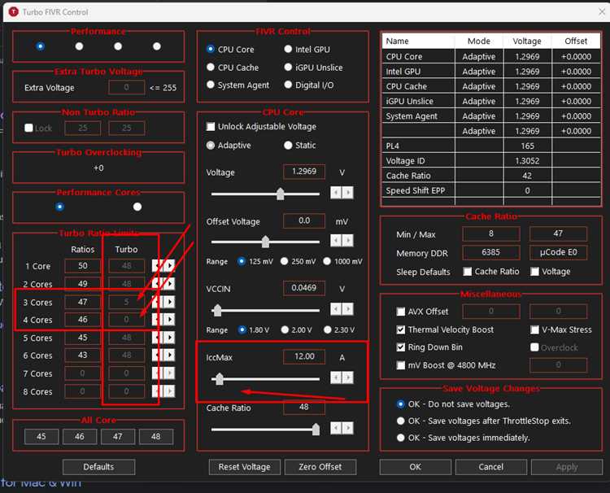Increase 6 Cores turbo ratio arrow
This screenshot has width=610, height=493.
pyautogui.click(x=169, y=356)
